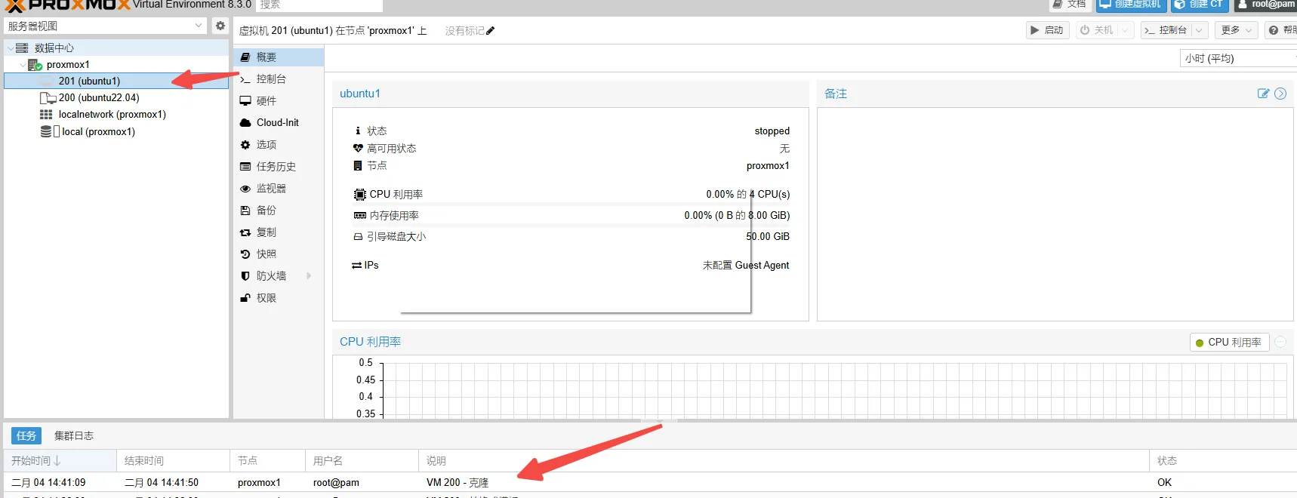Open the root@pam user menu
This screenshot has height=498, width=1297.
[1265, 5]
